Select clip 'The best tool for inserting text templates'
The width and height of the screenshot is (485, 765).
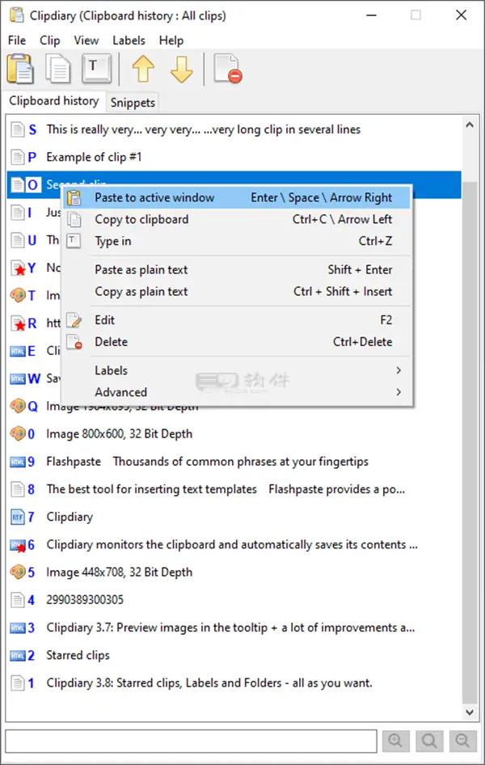tap(234, 489)
